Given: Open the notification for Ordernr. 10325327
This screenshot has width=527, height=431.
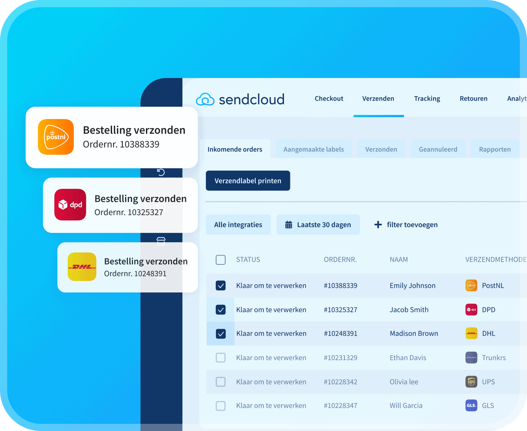Looking at the screenshot, I should pyautogui.click(x=120, y=205).
